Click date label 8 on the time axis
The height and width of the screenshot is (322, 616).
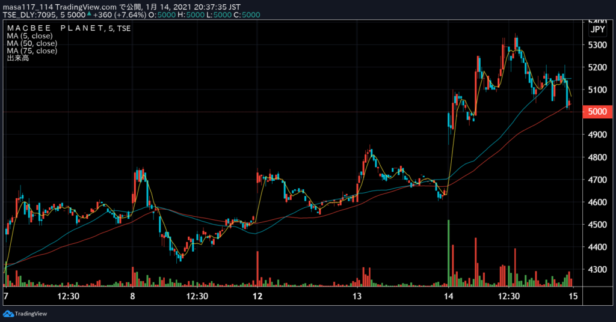coord(132,296)
